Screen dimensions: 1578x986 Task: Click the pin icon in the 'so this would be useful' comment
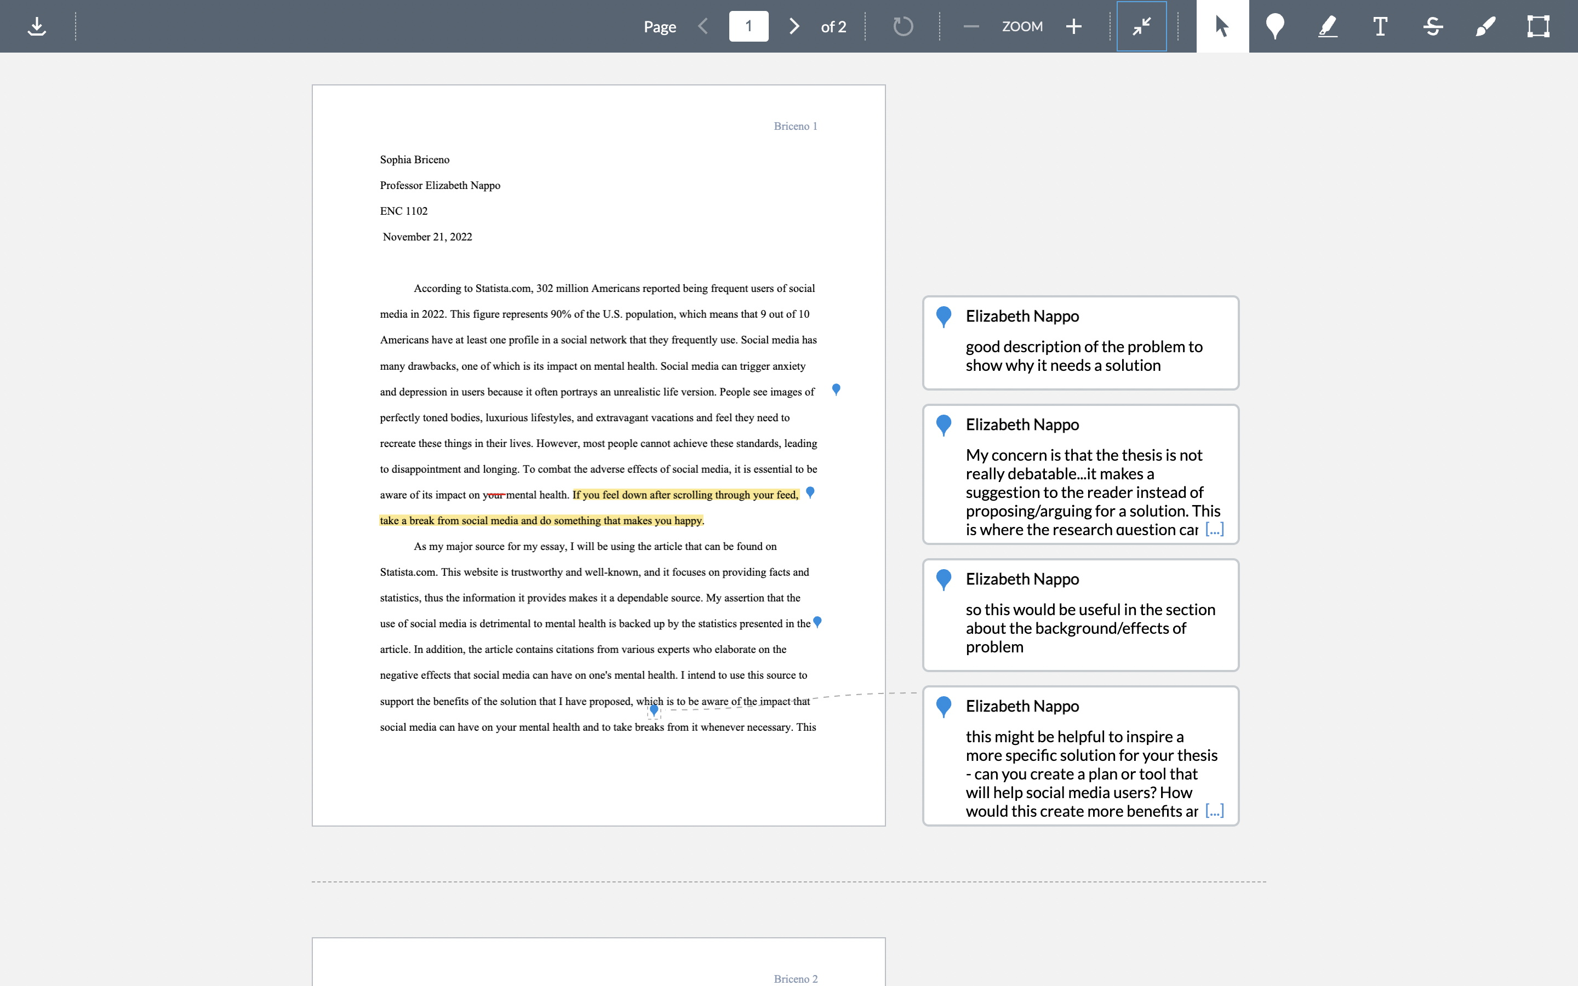pos(944,580)
